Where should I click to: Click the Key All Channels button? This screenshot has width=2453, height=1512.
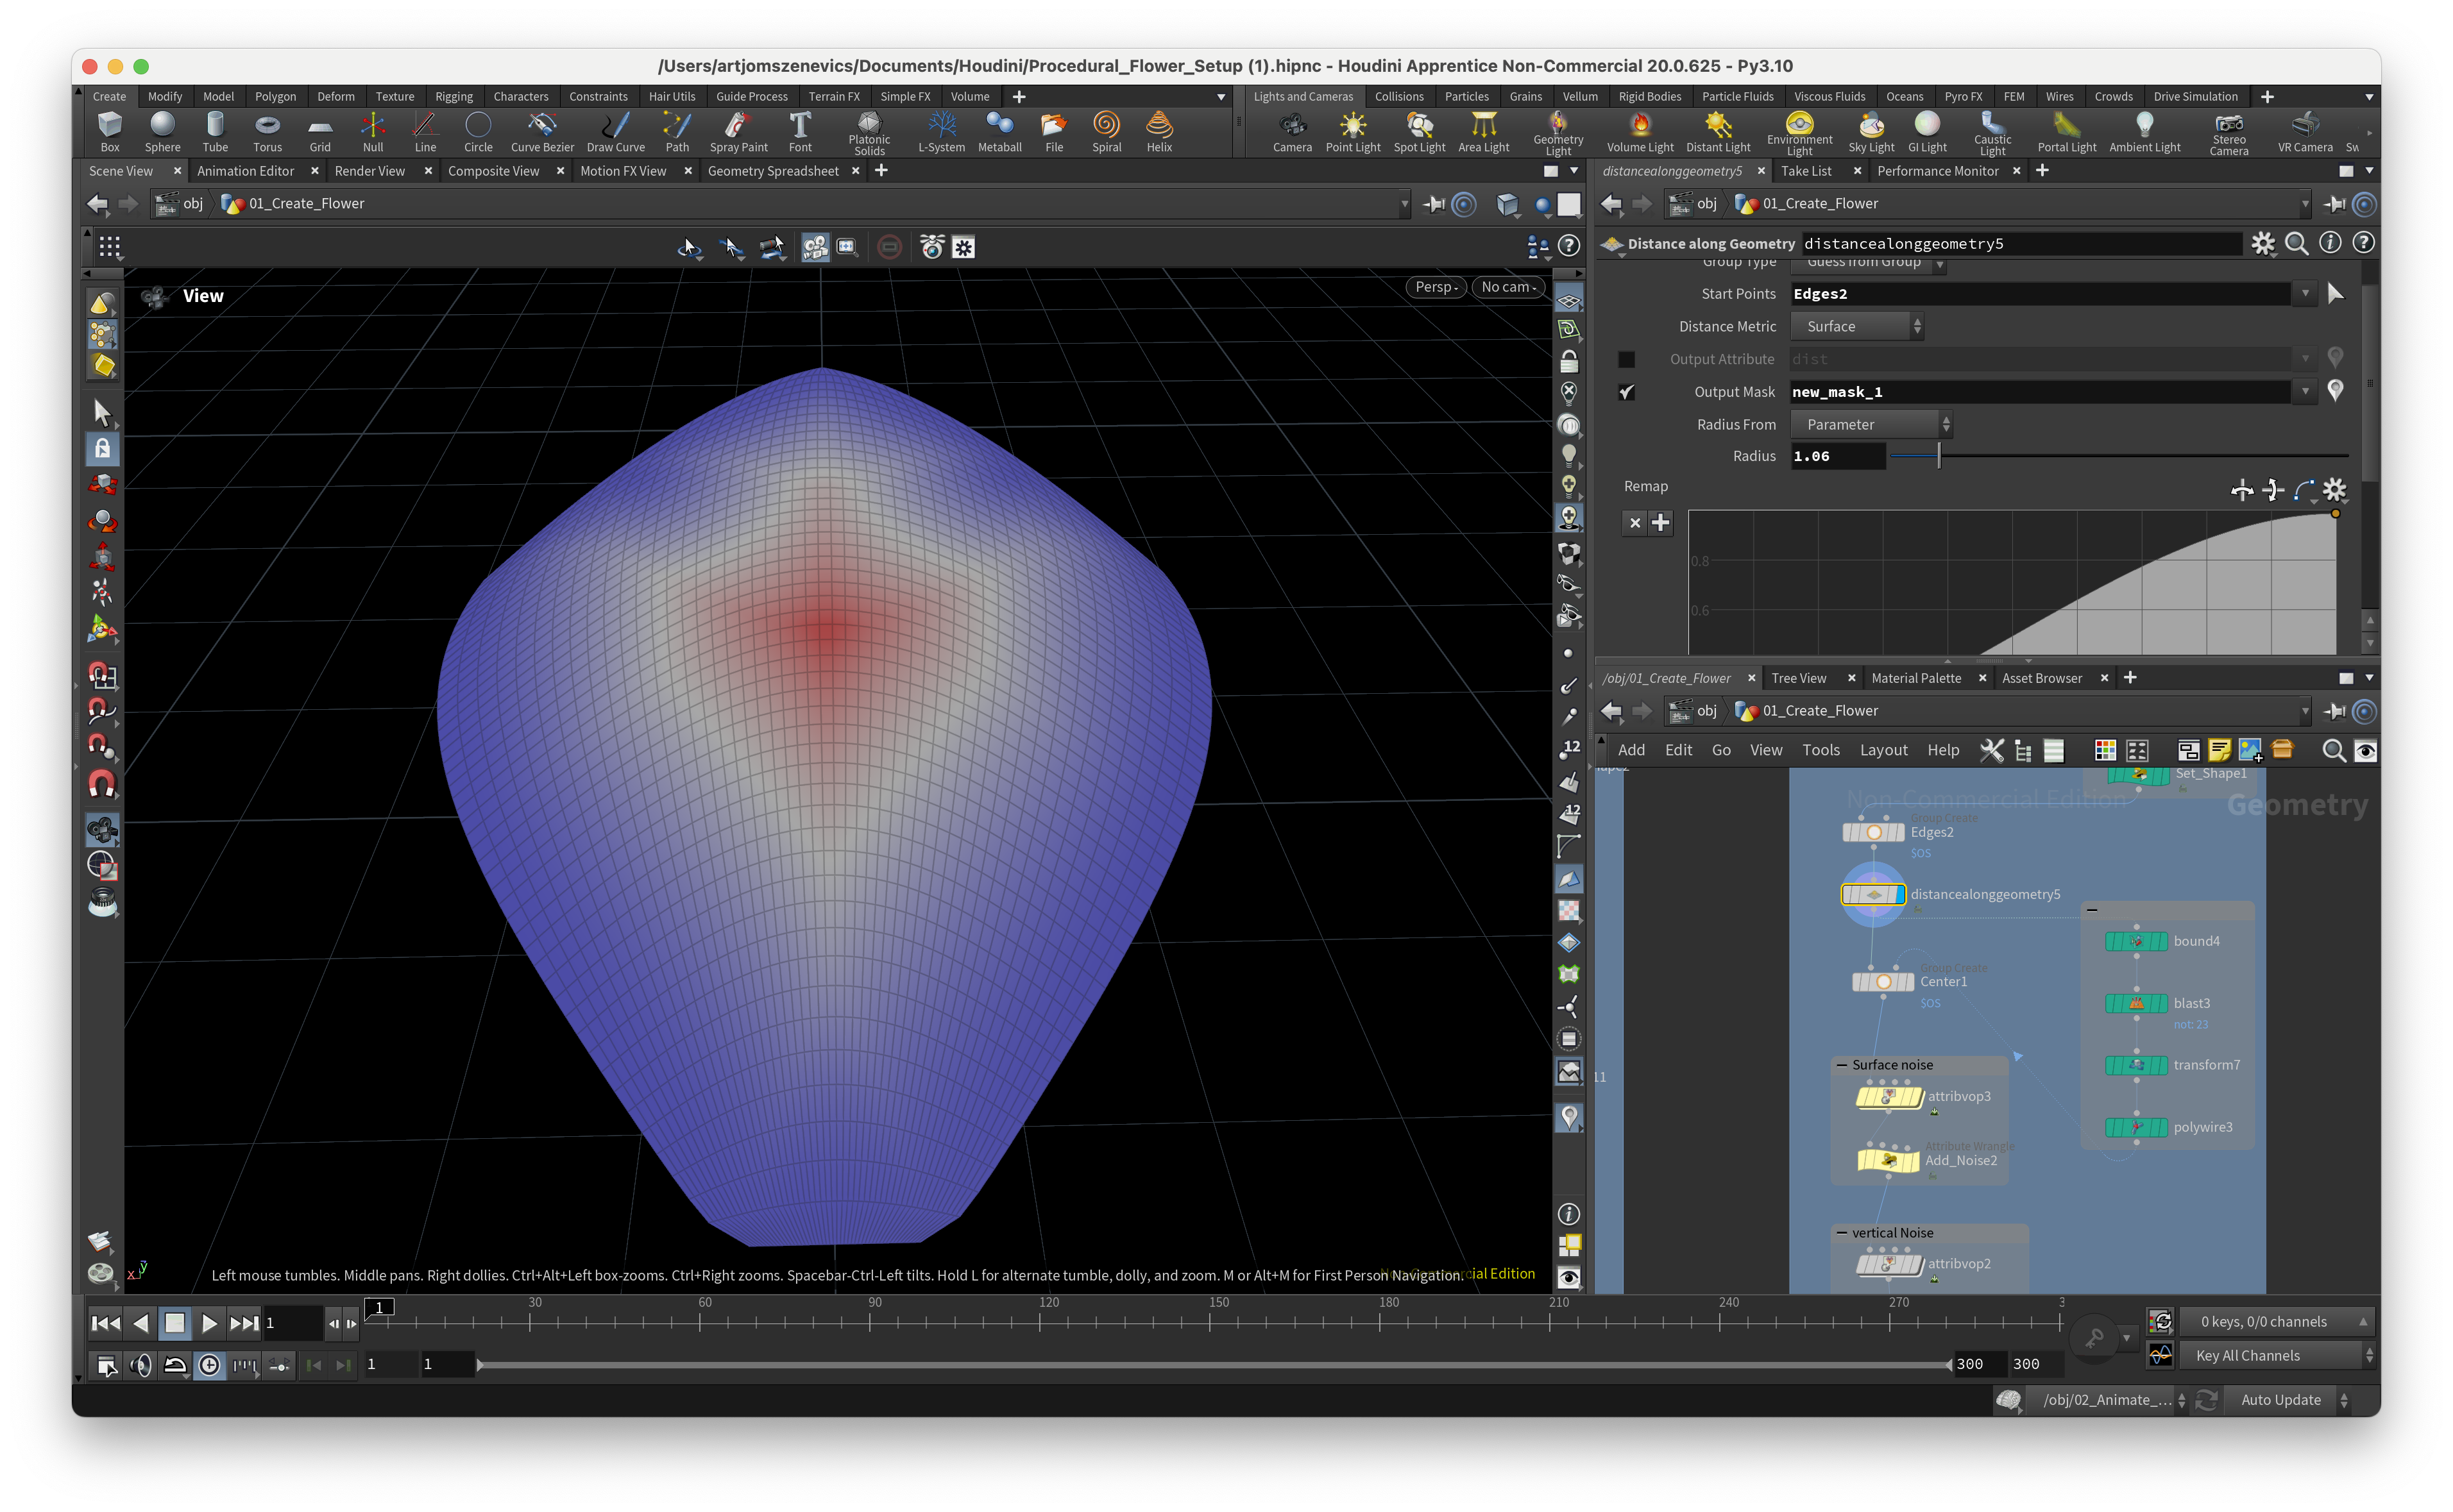(2247, 1356)
